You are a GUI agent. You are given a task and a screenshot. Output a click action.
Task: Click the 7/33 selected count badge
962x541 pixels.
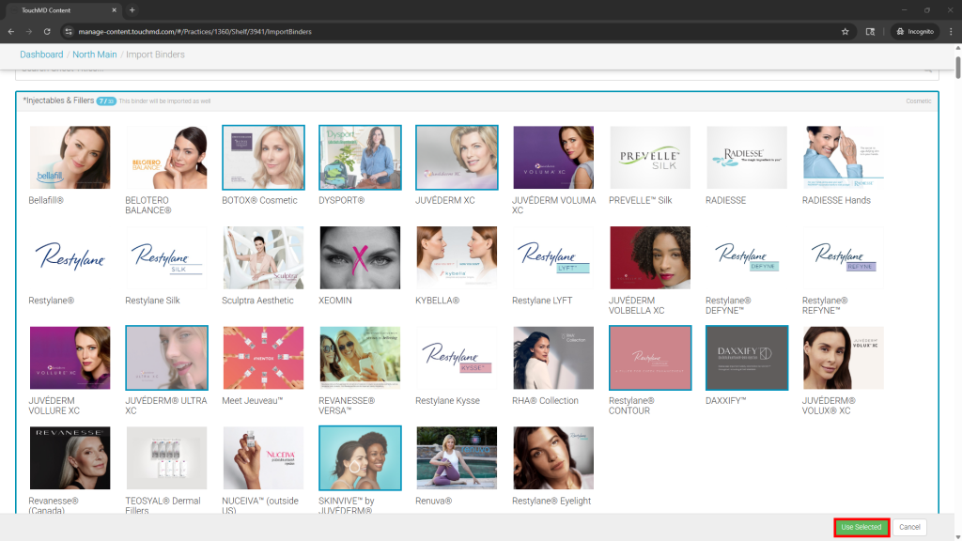coord(106,101)
